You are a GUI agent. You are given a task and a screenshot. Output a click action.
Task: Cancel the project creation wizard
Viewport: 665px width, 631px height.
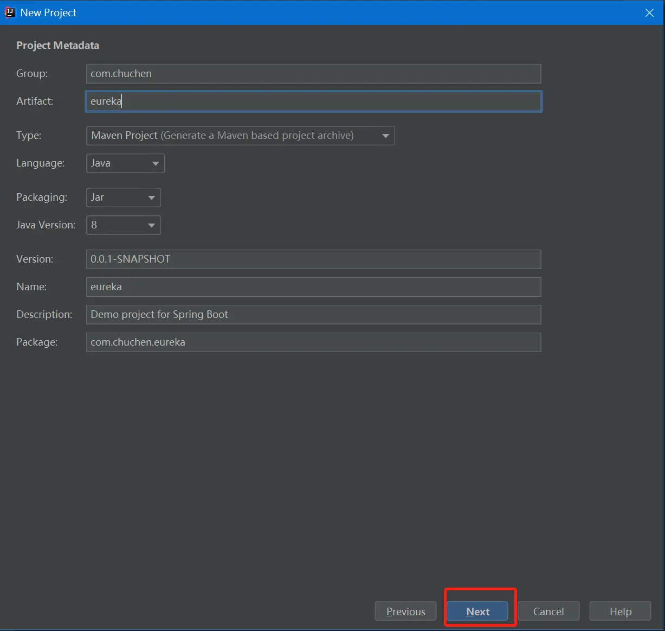click(548, 611)
